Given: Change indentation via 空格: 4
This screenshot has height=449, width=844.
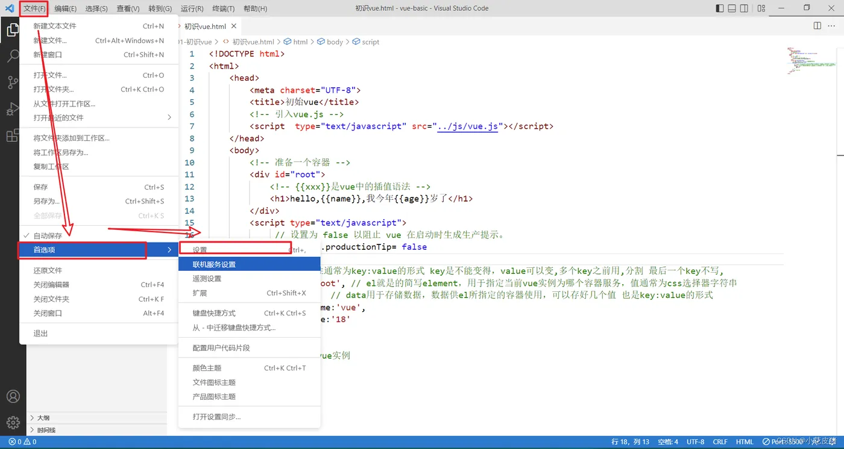Looking at the screenshot, I should coord(668,442).
